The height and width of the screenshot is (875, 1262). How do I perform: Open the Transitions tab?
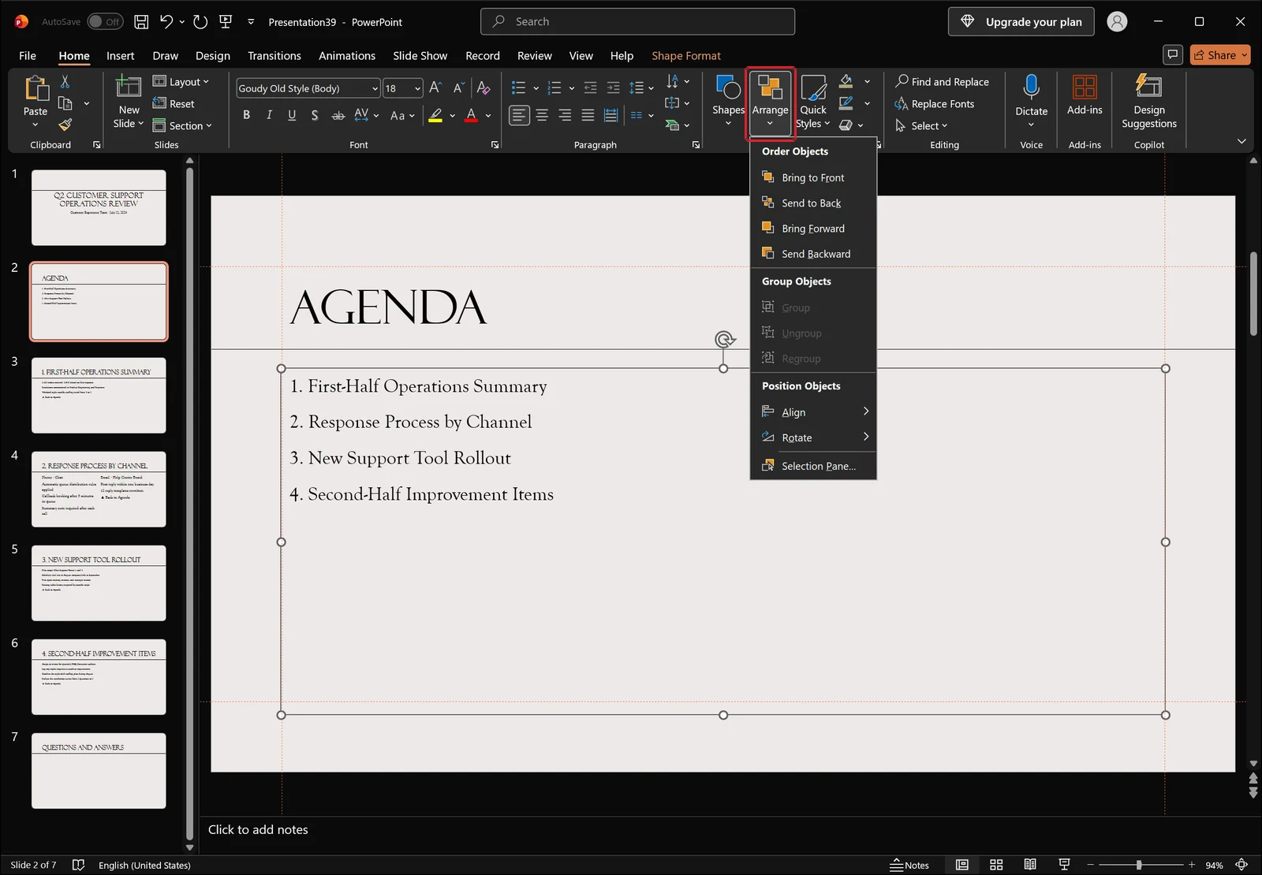pos(274,55)
